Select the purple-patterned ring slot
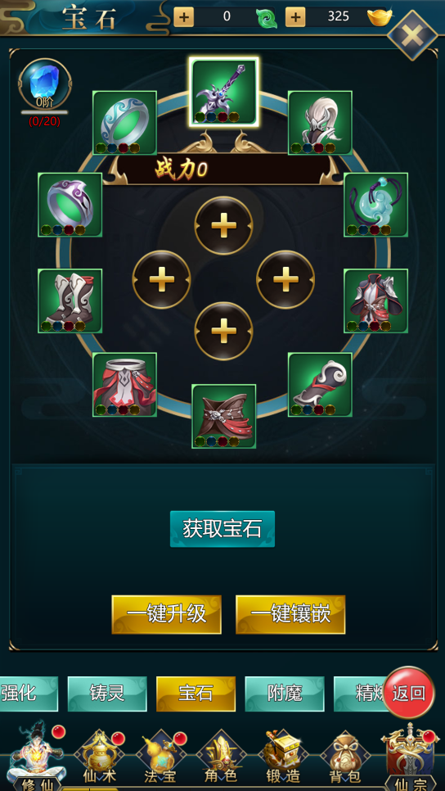The width and height of the screenshot is (445, 791). [x=70, y=205]
